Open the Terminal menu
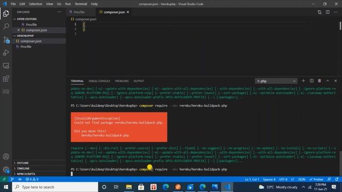 tap(81, 4)
